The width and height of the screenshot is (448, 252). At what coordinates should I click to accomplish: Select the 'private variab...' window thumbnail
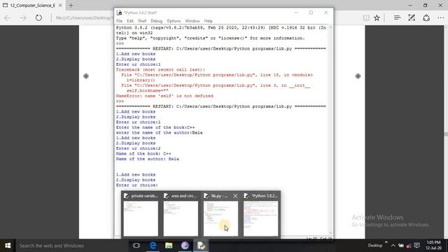click(x=141, y=215)
